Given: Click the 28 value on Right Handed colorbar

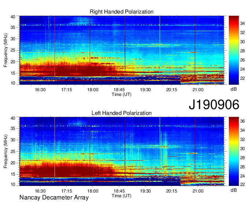Looking at the screenshot, I should (242, 51).
